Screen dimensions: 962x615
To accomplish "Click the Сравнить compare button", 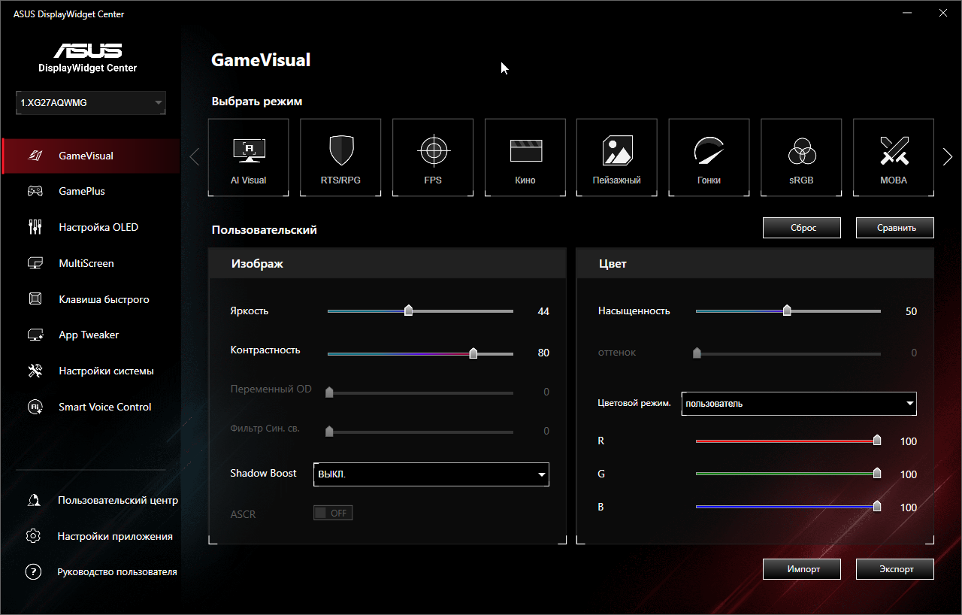I will pyautogui.click(x=895, y=228).
